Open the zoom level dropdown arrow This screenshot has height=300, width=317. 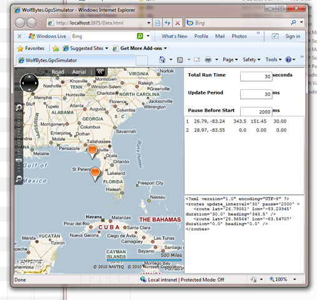295,279
